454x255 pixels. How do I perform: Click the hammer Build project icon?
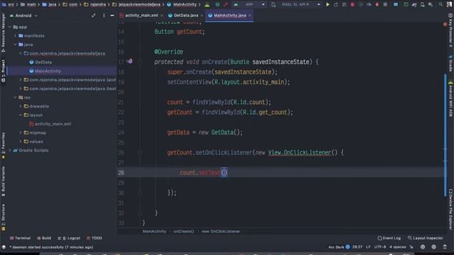tap(226, 5)
